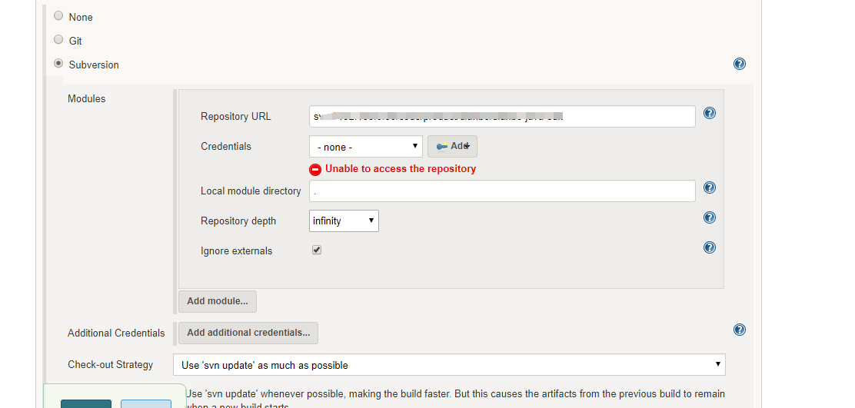Focus the Local module directory field

click(502, 191)
